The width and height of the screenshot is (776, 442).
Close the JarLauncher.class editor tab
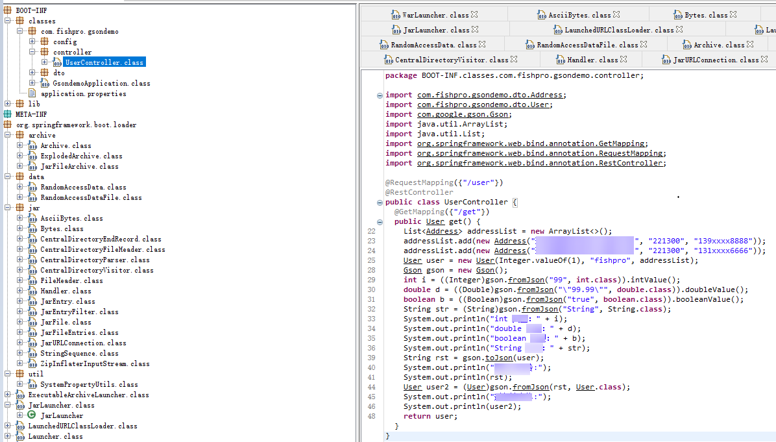click(x=475, y=29)
